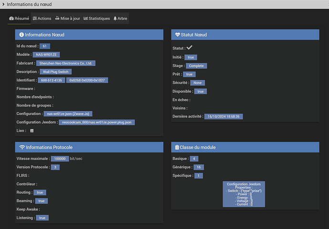Screen dimensions: 329x229
Task: Open the Actions tab
Action: [x=42, y=19]
